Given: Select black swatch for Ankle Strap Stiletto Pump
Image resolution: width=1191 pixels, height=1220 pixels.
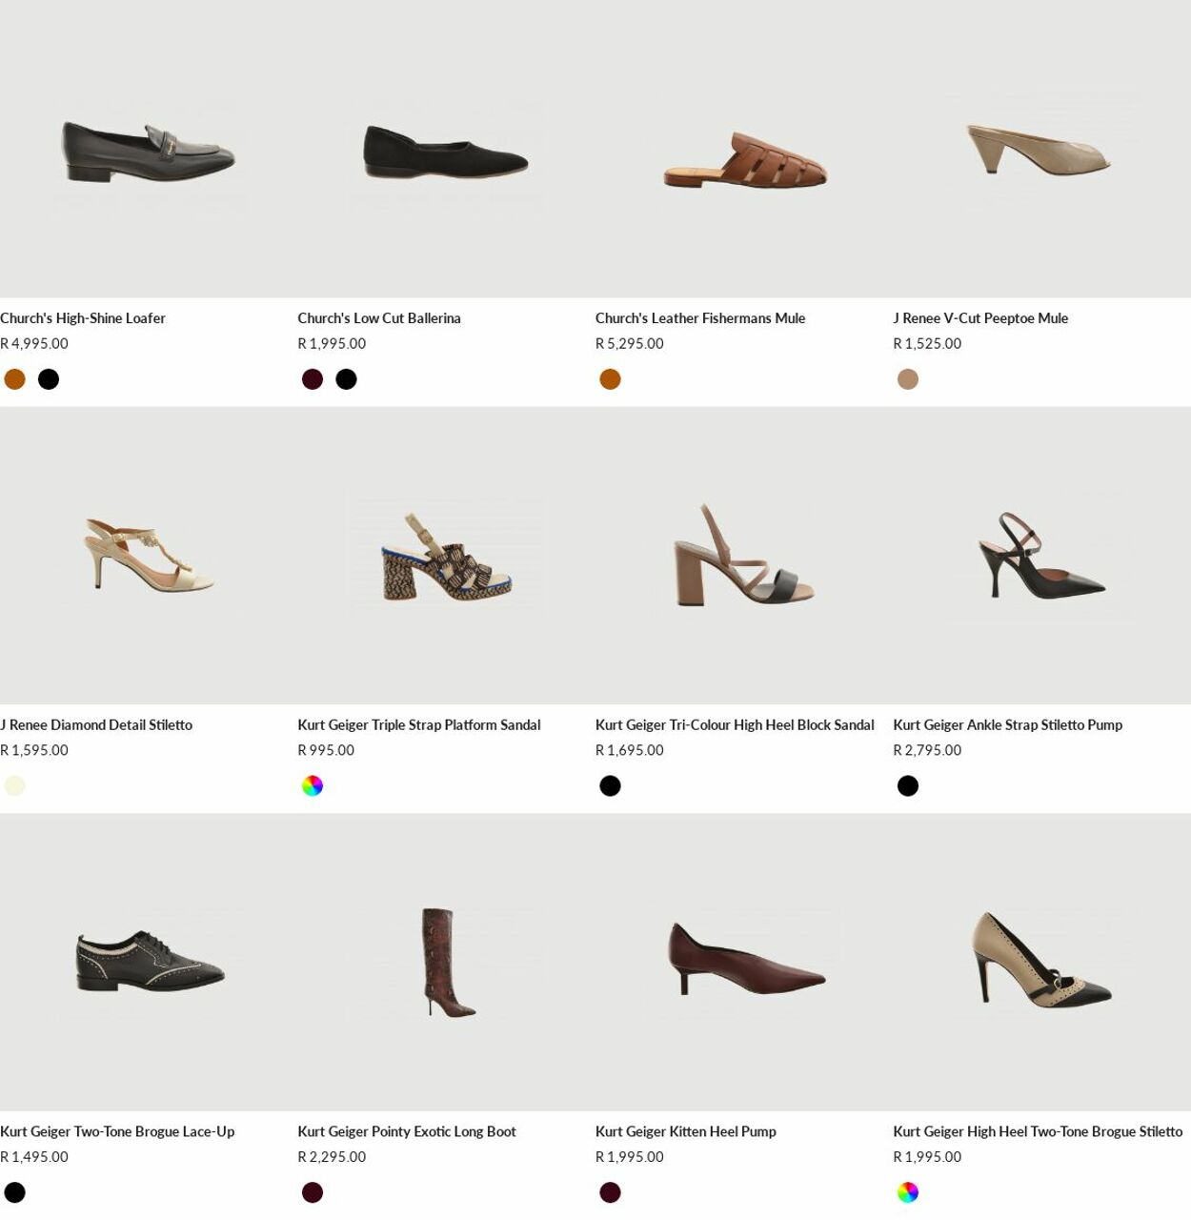Looking at the screenshot, I should [x=908, y=786].
